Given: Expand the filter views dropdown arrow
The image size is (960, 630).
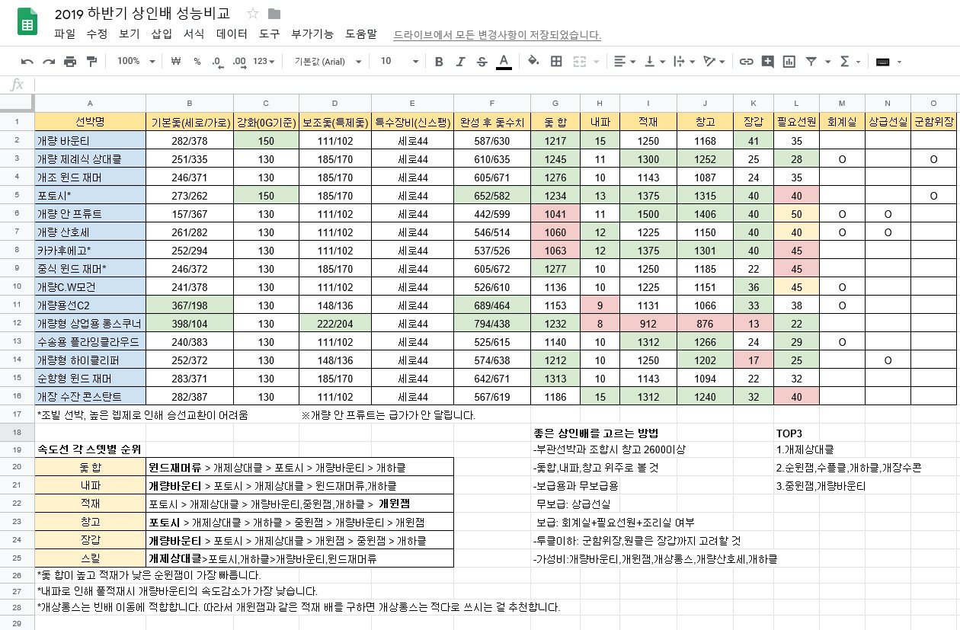Looking at the screenshot, I should coord(827,62).
